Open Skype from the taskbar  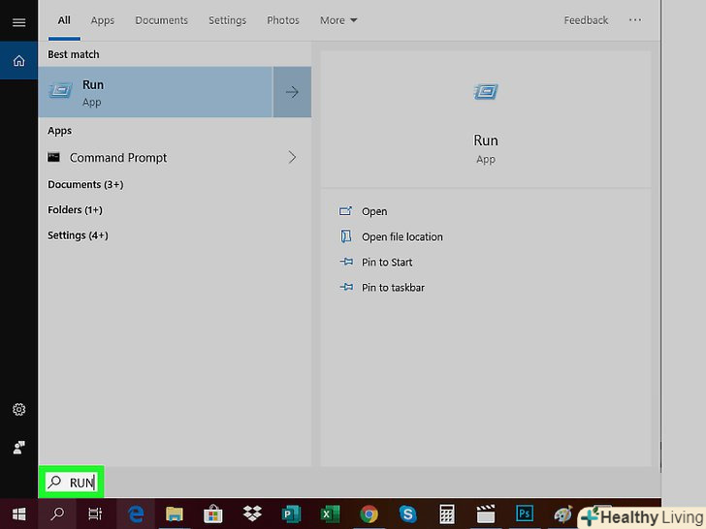pos(408,513)
